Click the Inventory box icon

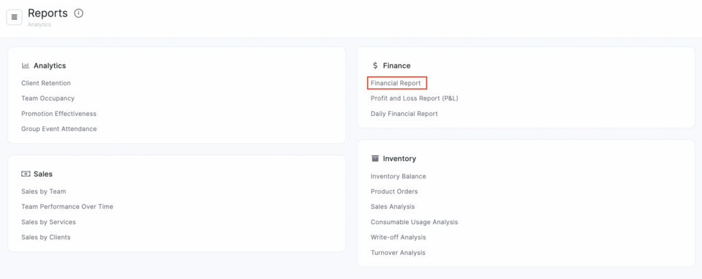(375, 158)
